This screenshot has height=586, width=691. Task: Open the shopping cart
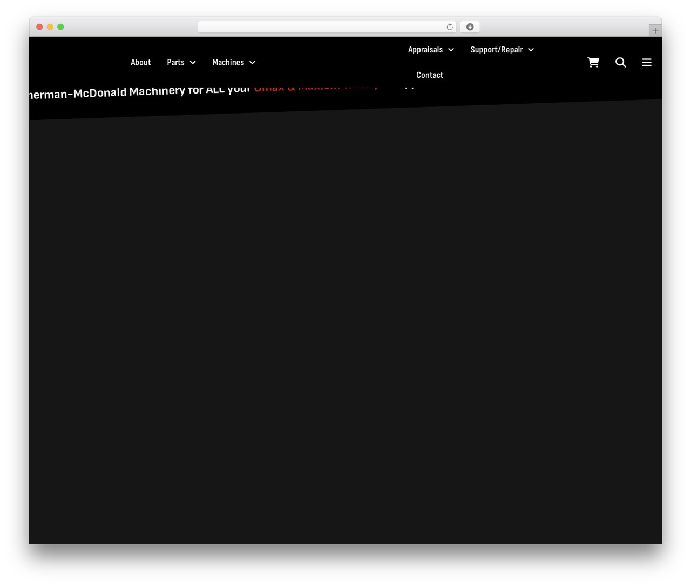593,63
